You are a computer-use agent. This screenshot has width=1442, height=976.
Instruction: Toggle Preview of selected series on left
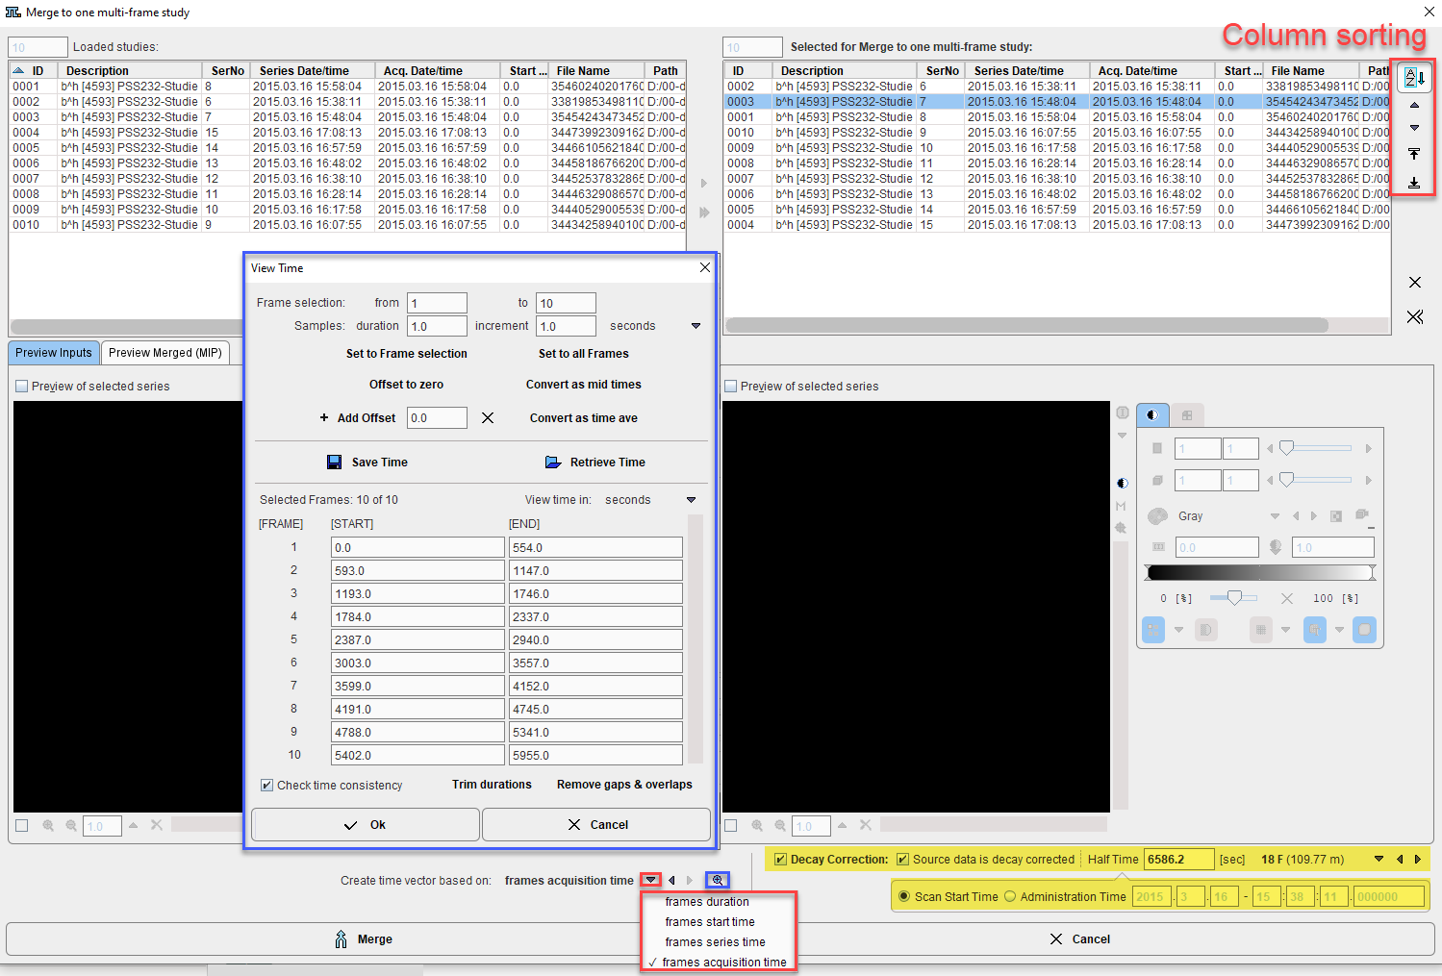pos(22,387)
